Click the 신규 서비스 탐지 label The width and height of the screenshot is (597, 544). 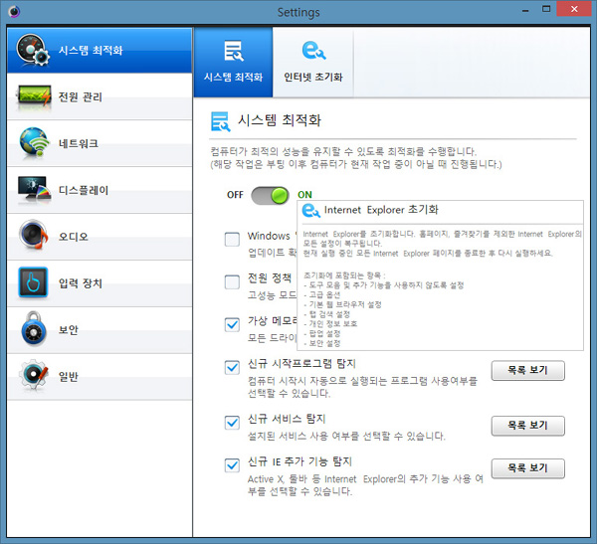click(287, 419)
